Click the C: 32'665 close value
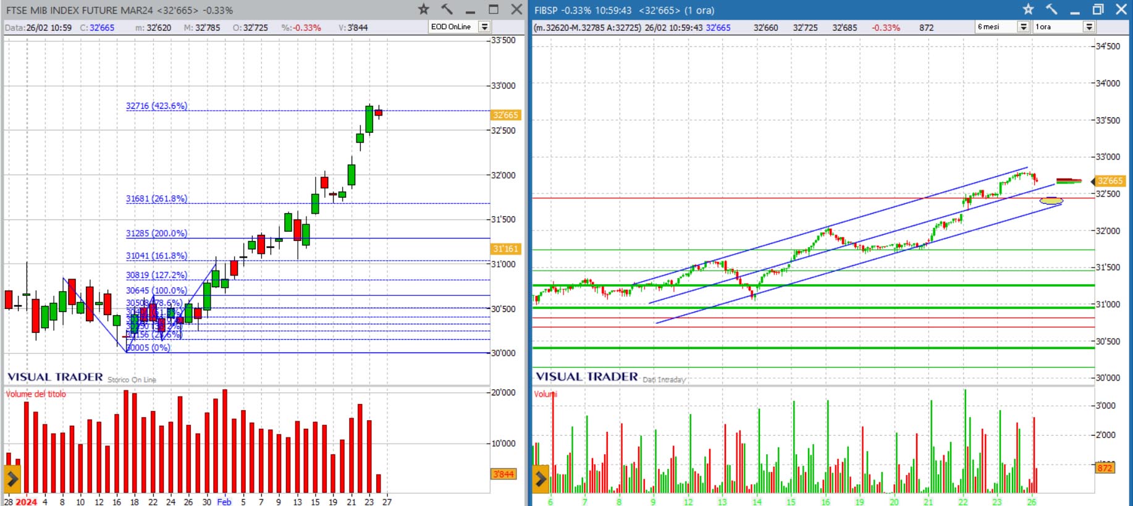The image size is (1133, 506). point(97,27)
